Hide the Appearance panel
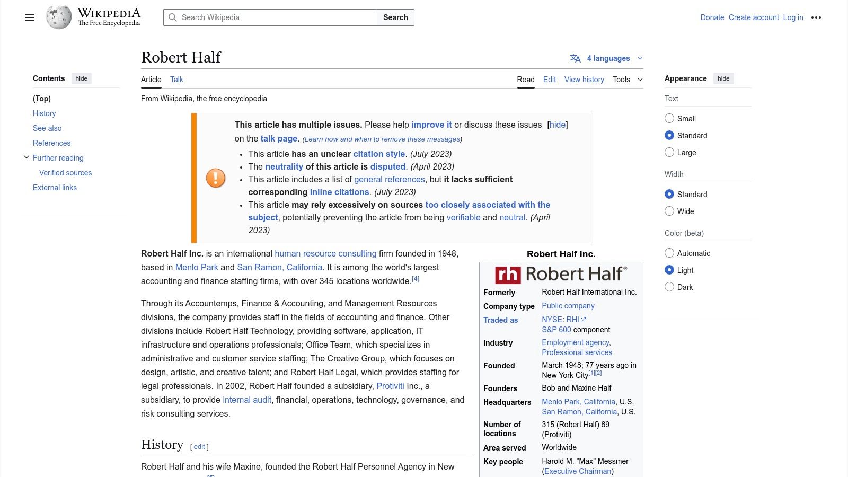 click(723, 78)
